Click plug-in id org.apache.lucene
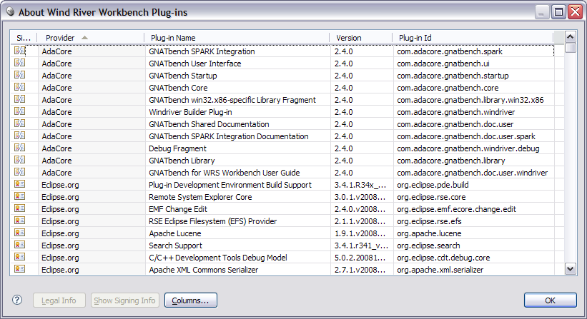Viewport: 587px width, 319px height. pos(429,233)
